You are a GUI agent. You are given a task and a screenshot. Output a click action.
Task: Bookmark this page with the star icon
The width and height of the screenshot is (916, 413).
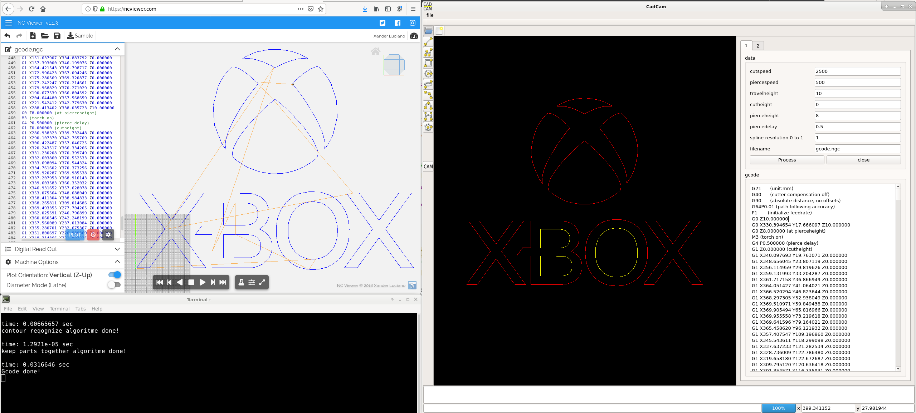321,9
